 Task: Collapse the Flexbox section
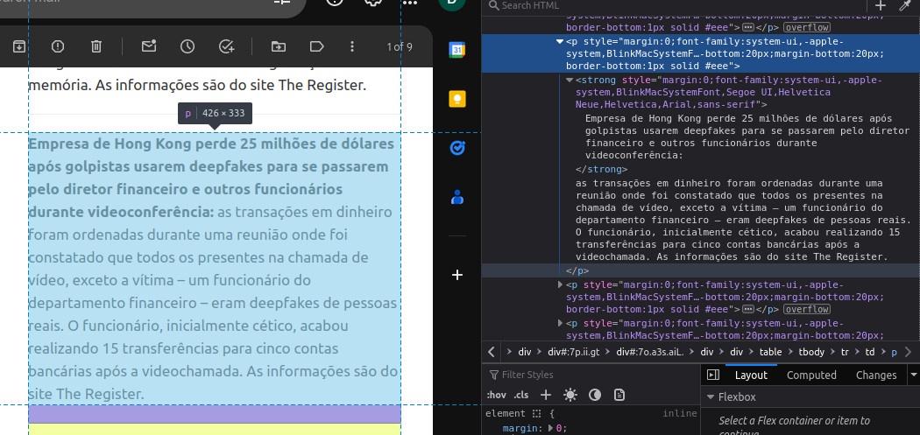[711, 396]
